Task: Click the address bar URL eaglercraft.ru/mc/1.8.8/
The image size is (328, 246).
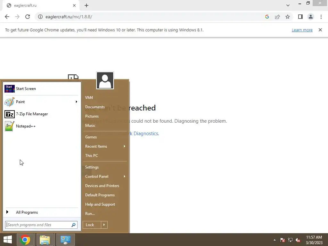Action: pyautogui.click(x=69, y=17)
